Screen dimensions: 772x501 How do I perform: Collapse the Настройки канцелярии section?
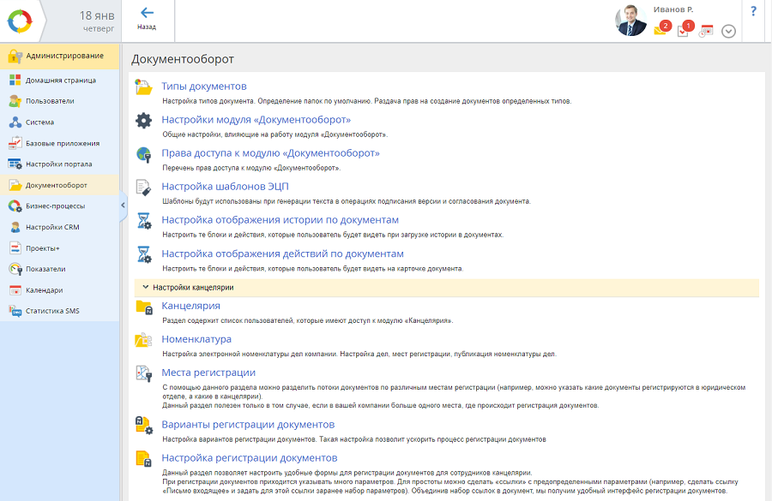click(x=146, y=288)
